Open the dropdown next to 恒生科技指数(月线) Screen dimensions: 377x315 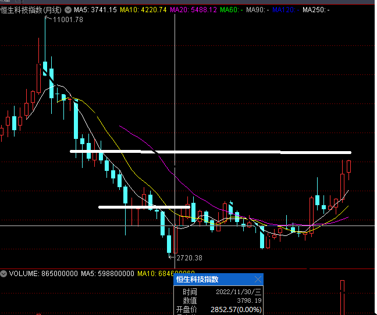point(69,10)
